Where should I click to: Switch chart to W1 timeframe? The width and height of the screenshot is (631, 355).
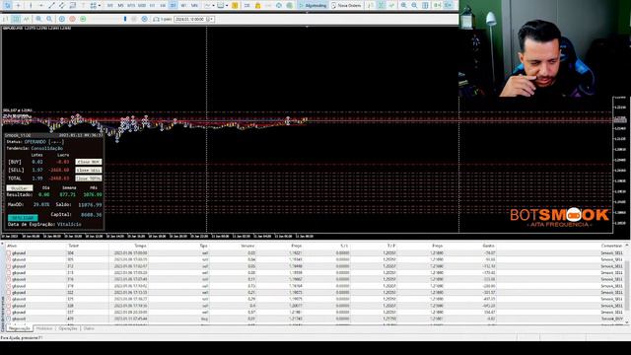pos(183,5)
